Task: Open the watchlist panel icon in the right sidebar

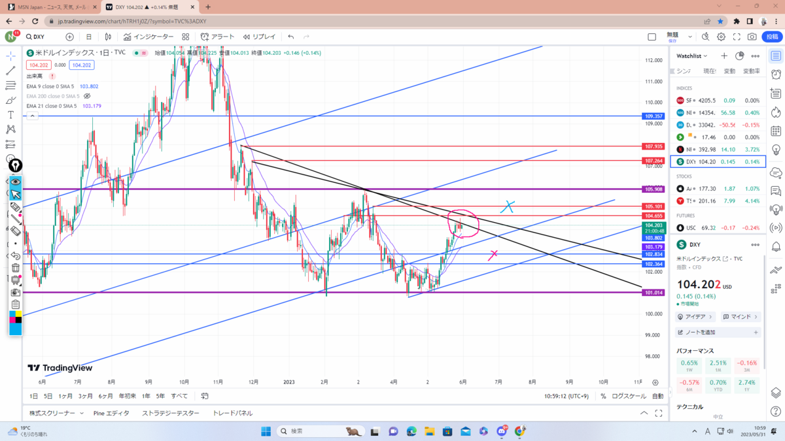Action: click(x=776, y=56)
